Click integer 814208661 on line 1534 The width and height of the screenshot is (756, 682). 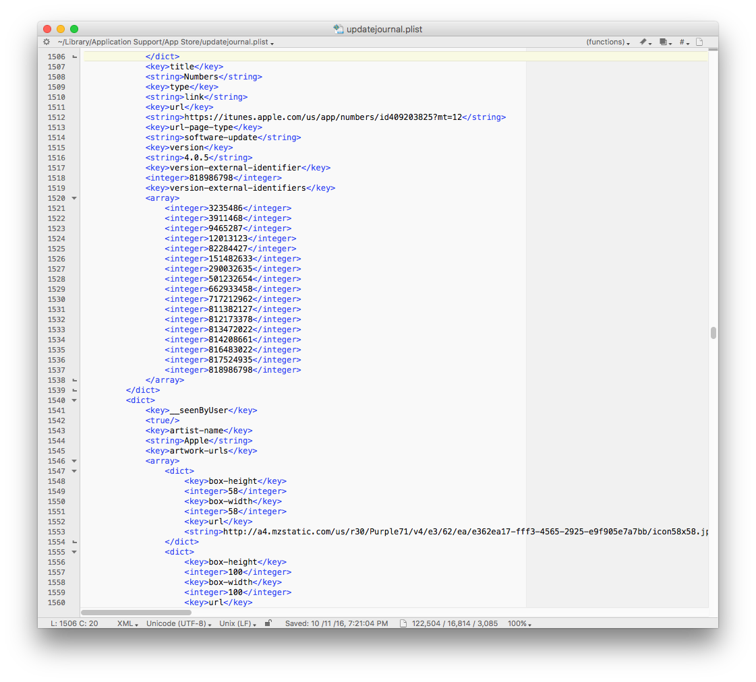[x=231, y=340]
